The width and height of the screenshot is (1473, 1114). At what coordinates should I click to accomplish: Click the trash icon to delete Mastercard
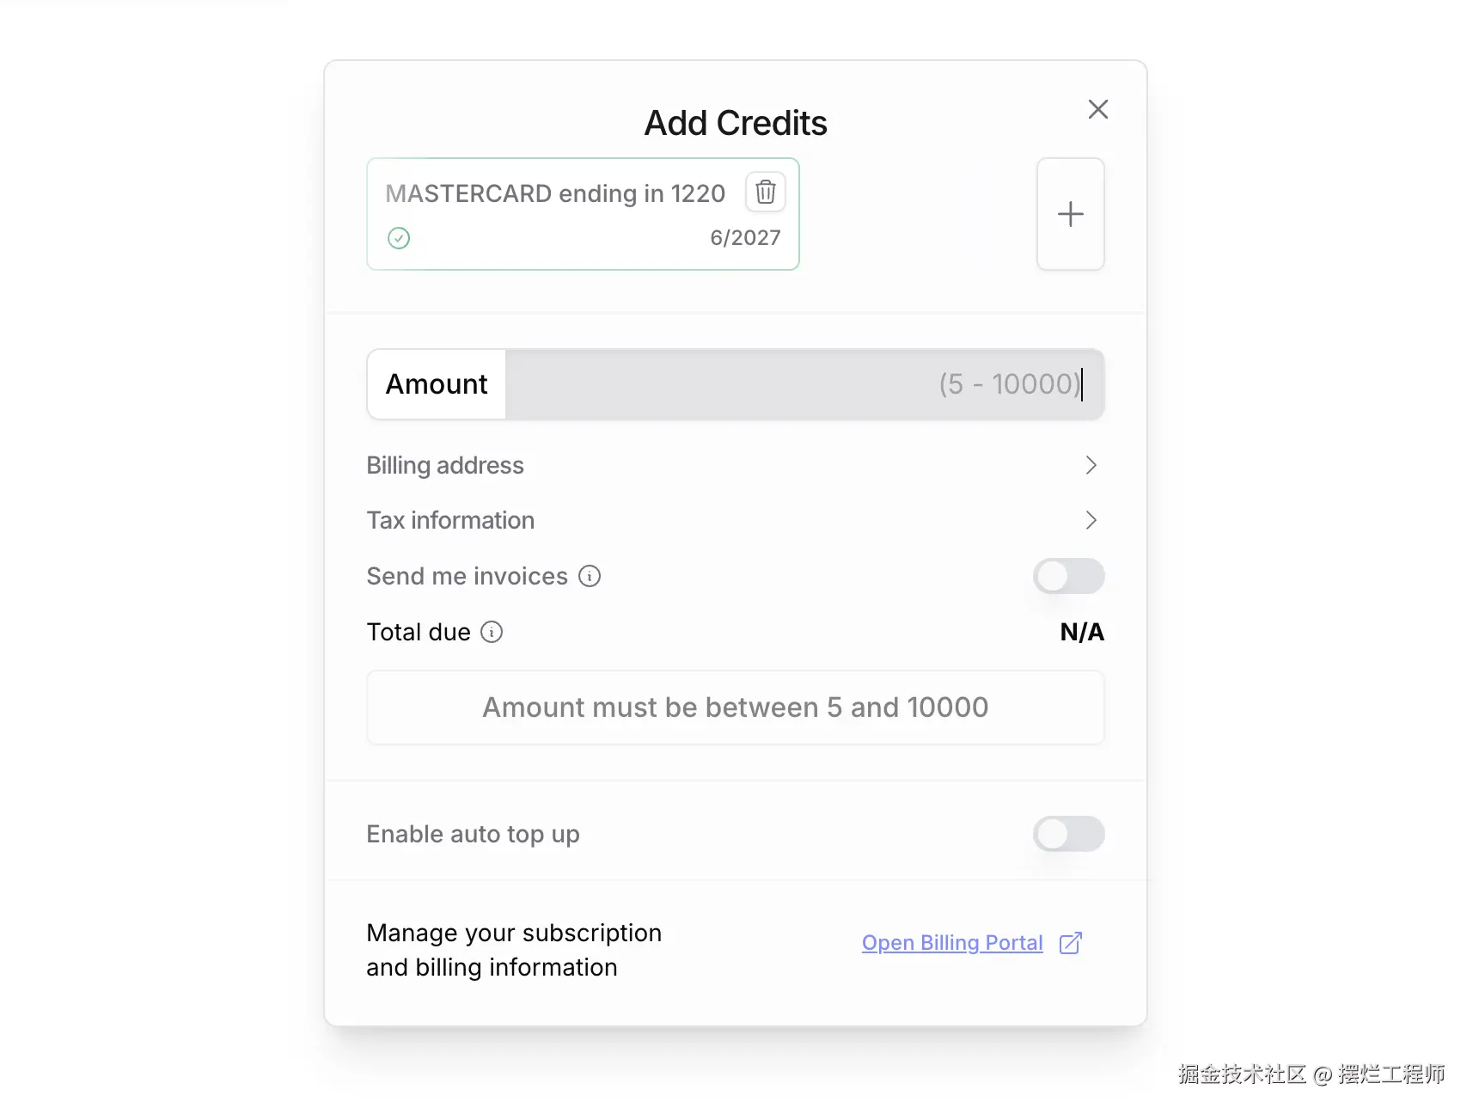(765, 192)
